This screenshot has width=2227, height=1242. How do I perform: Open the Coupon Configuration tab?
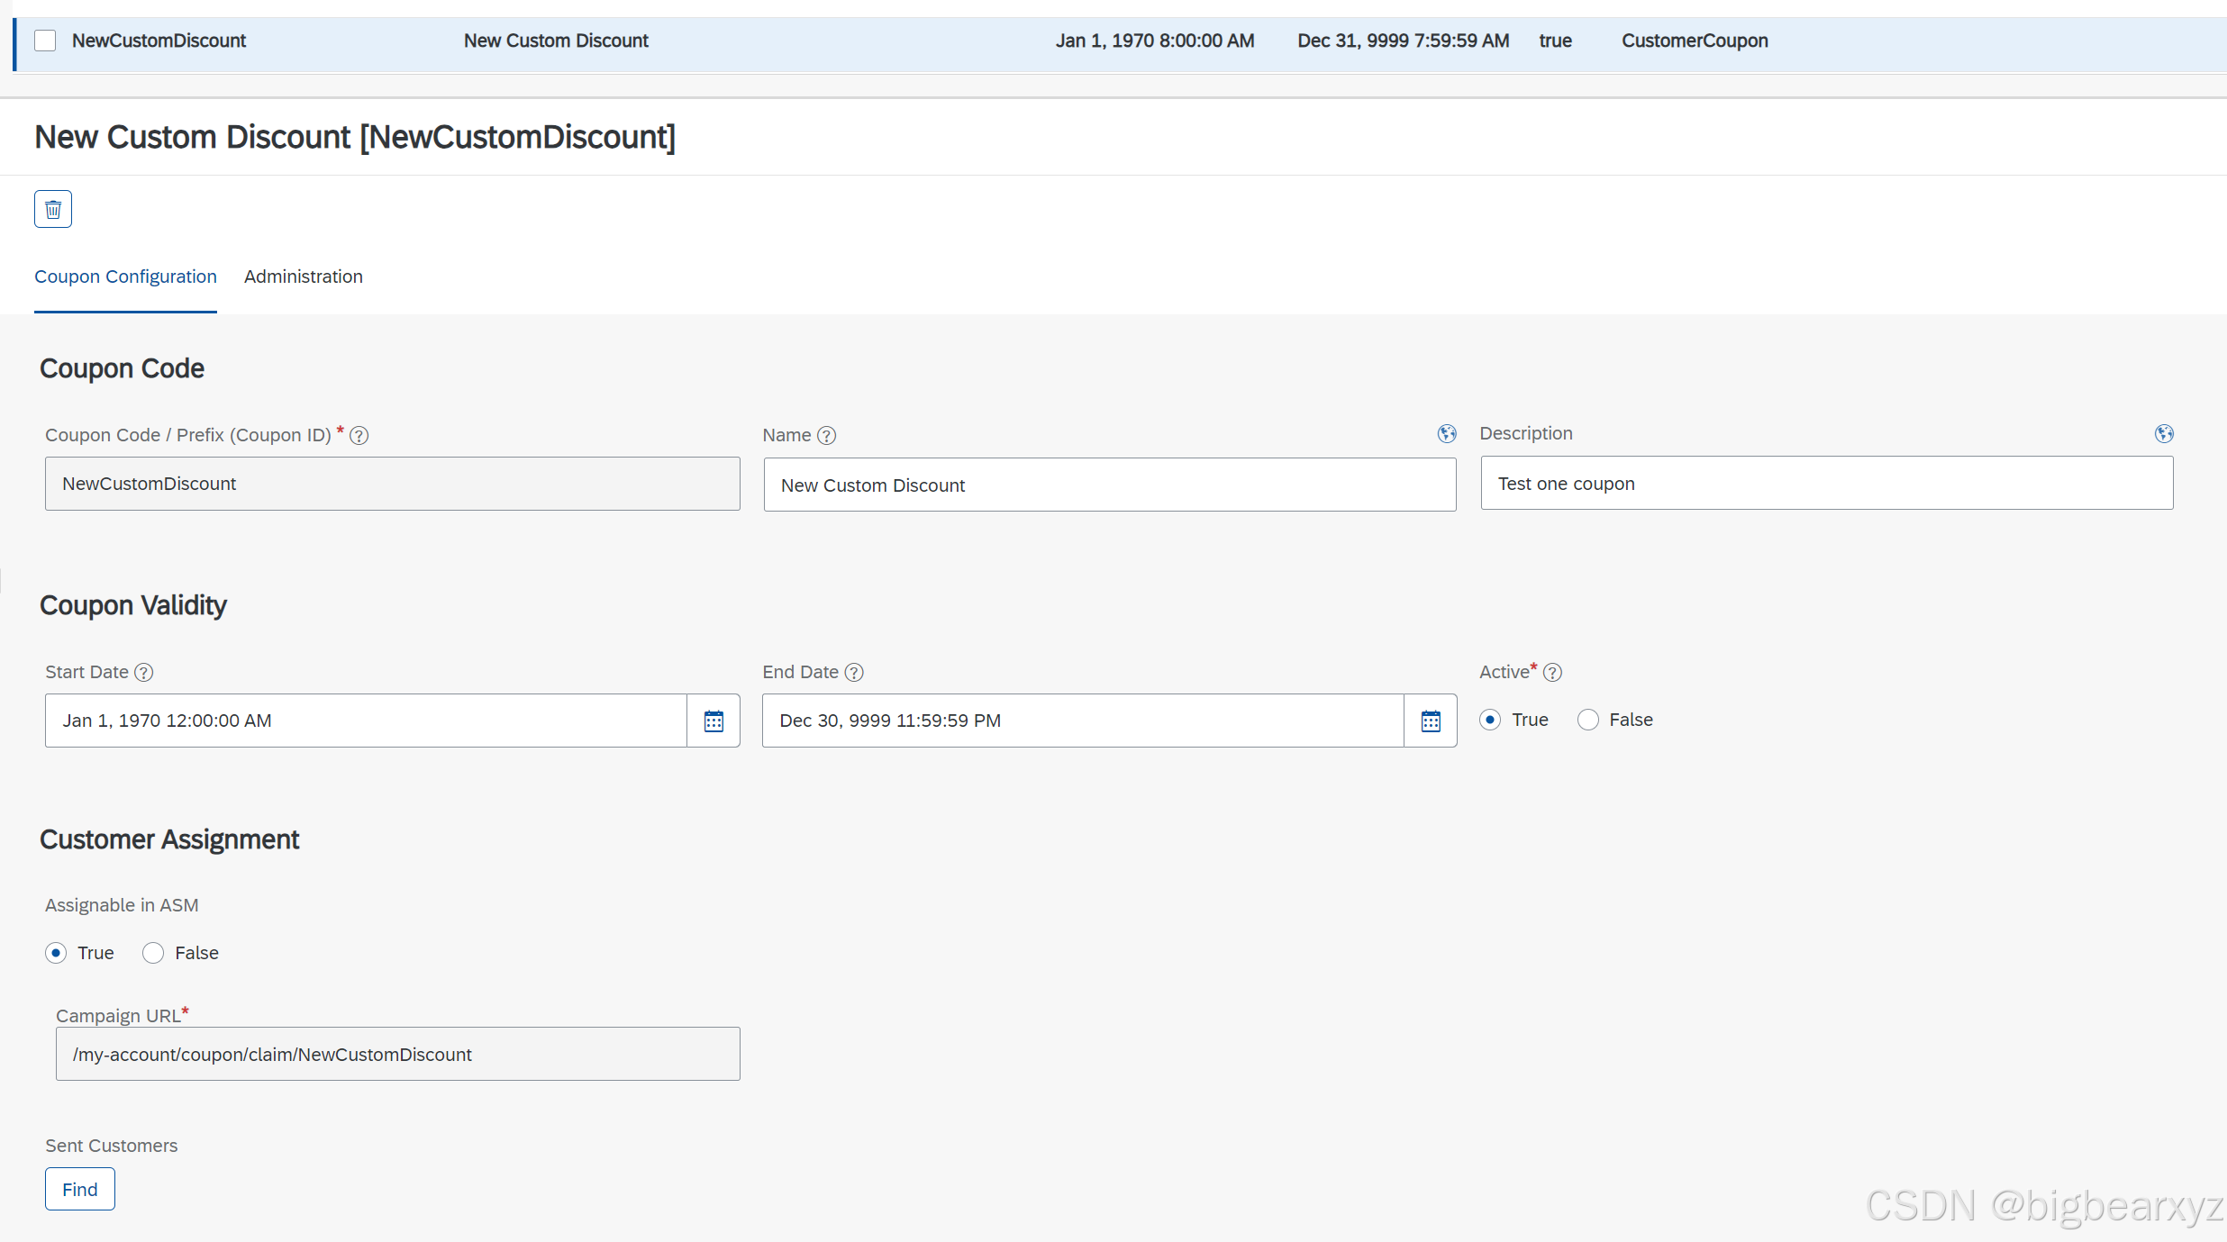click(125, 277)
